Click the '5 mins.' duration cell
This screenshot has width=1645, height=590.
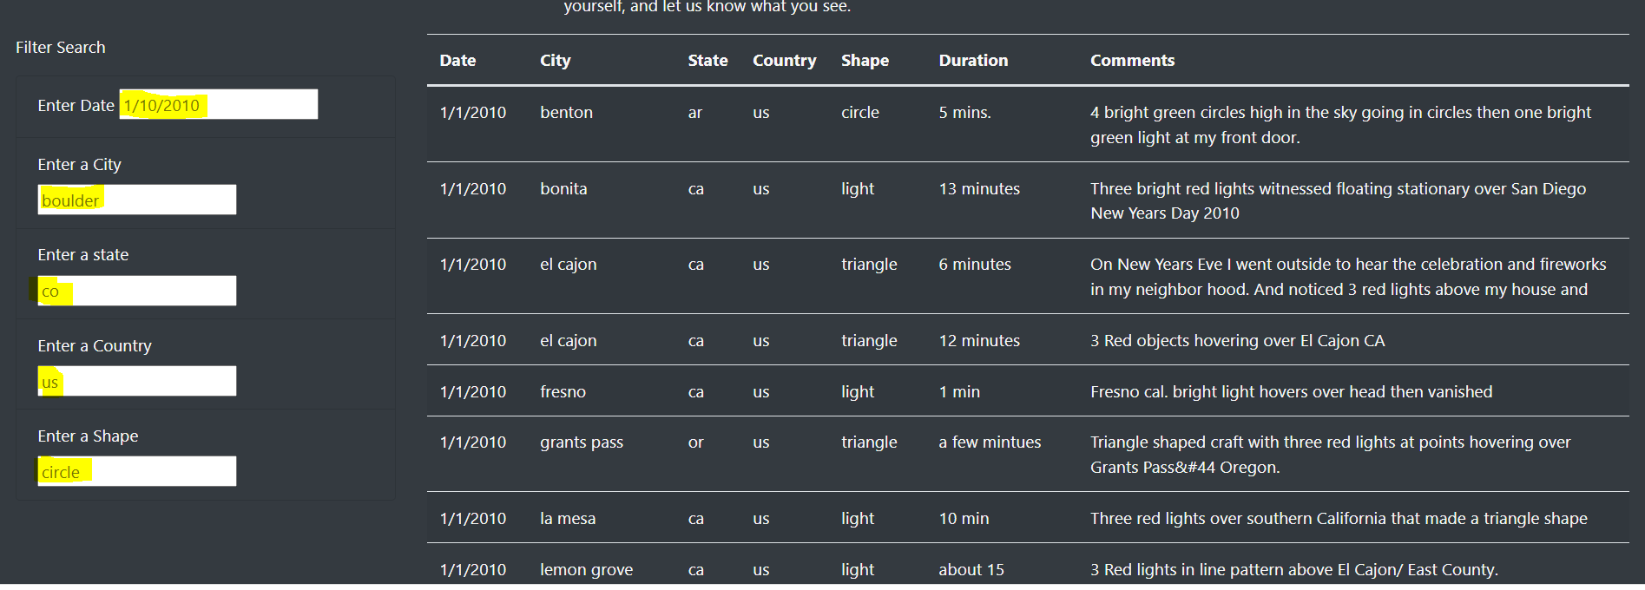click(x=964, y=113)
